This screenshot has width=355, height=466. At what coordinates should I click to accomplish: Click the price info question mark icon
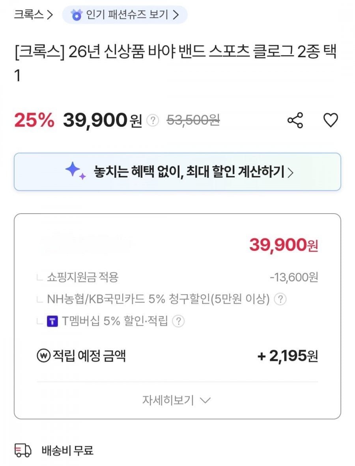click(x=153, y=120)
